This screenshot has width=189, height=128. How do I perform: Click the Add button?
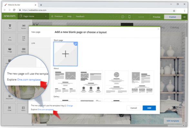149,108
